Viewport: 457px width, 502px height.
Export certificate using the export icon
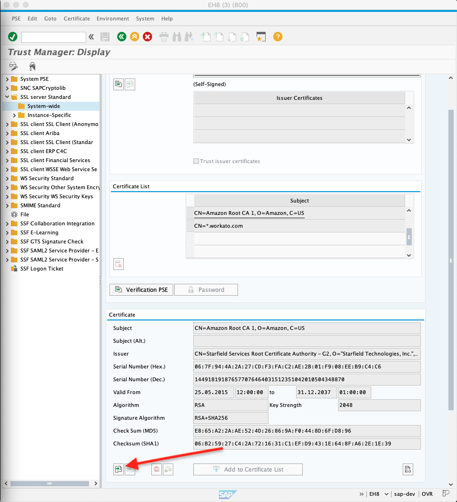coord(129,469)
